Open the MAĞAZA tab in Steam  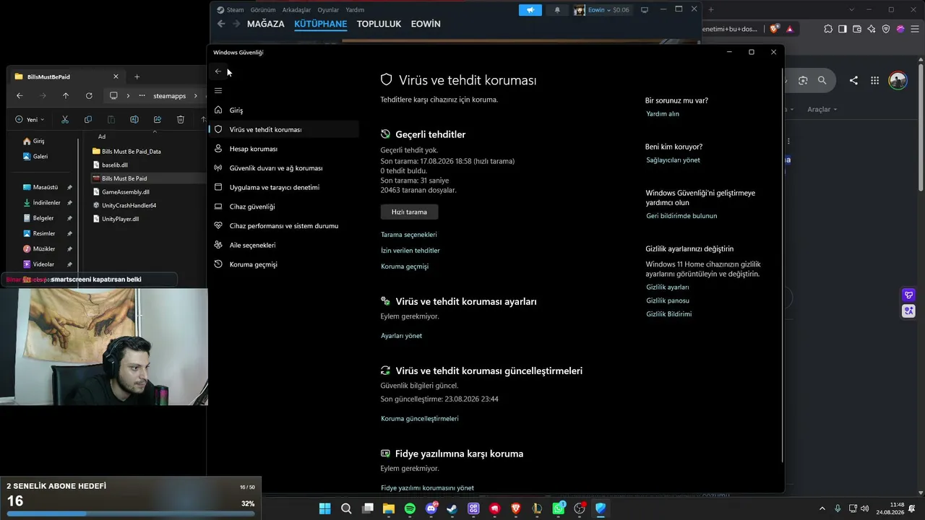tap(266, 24)
